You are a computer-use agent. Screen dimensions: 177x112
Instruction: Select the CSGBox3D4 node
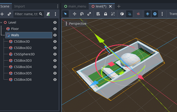23,67
